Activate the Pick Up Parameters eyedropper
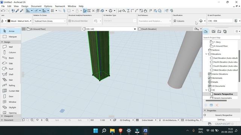The height and width of the screenshot is (135, 241). coord(17,11)
